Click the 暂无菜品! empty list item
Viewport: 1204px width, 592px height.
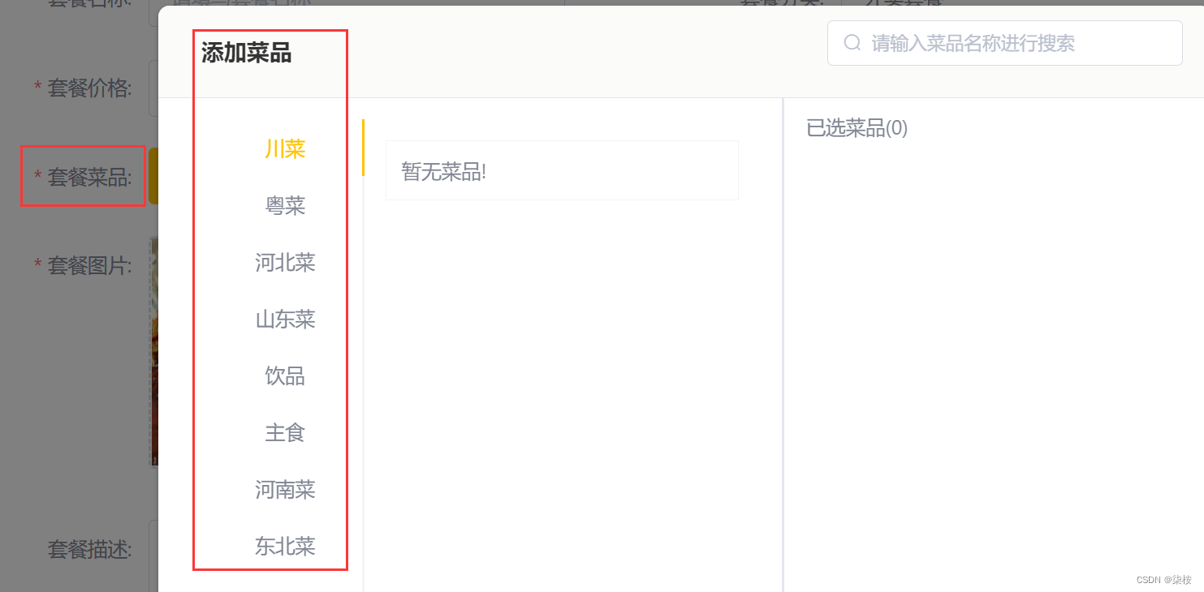tap(562, 170)
